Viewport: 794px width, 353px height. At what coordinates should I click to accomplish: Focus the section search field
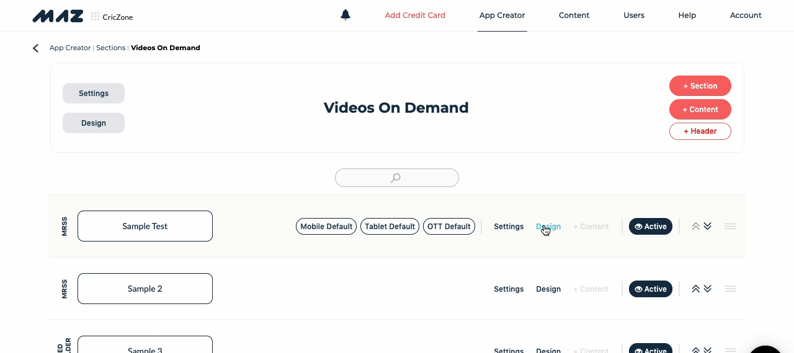coord(397,178)
